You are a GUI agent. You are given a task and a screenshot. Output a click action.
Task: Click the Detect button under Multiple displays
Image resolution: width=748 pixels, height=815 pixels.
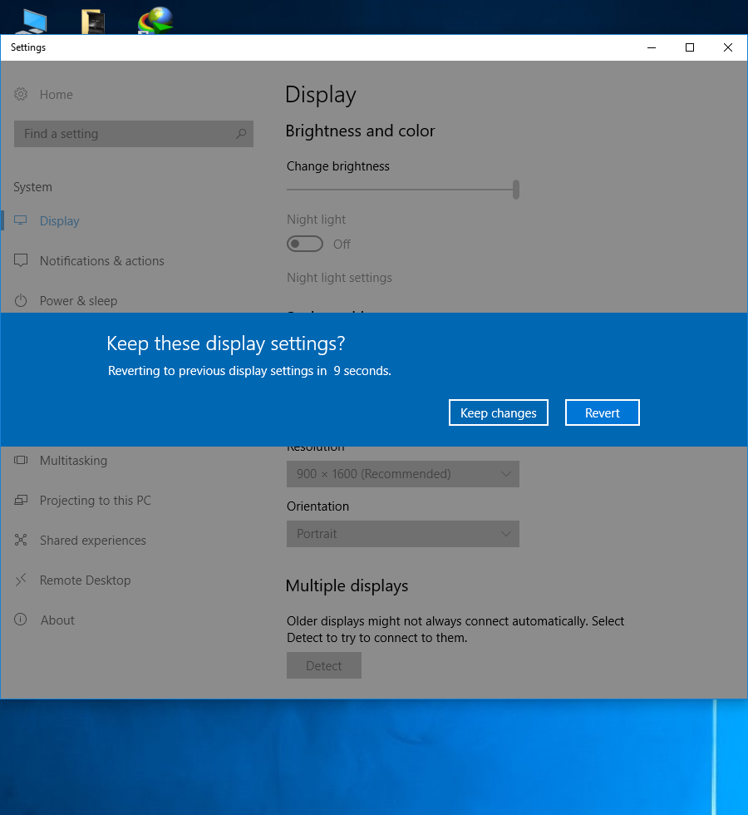[x=323, y=666]
